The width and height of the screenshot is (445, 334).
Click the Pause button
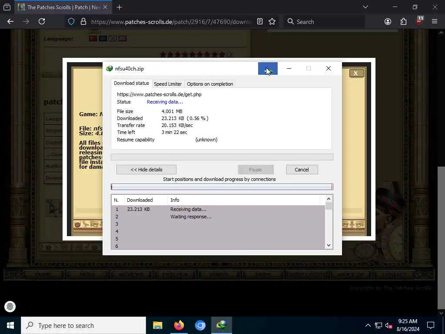point(256,170)
